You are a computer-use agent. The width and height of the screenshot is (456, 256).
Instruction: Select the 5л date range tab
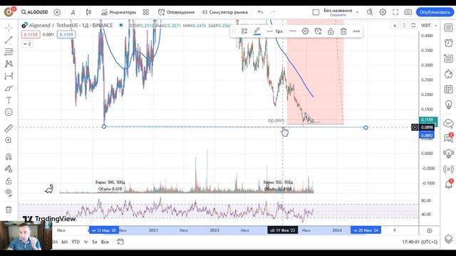coord(95,242)
